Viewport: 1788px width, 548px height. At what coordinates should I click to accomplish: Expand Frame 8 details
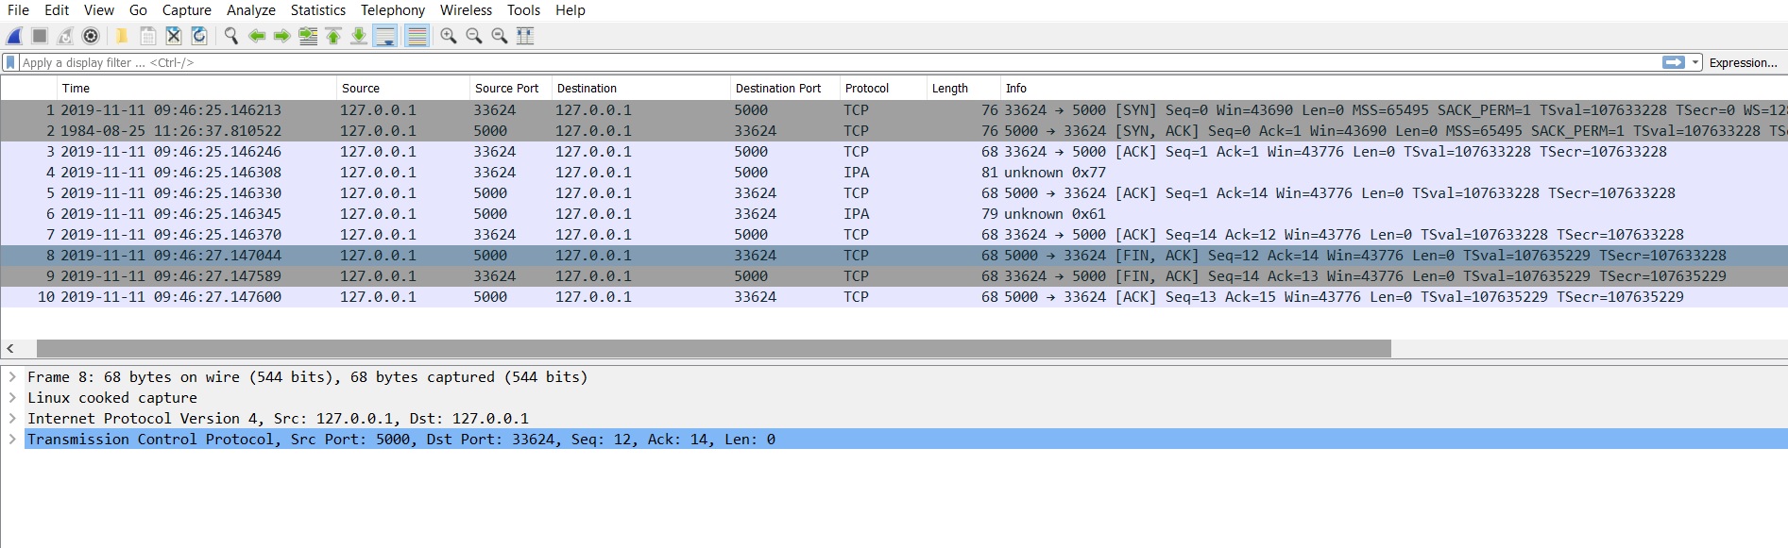(12, 377)
